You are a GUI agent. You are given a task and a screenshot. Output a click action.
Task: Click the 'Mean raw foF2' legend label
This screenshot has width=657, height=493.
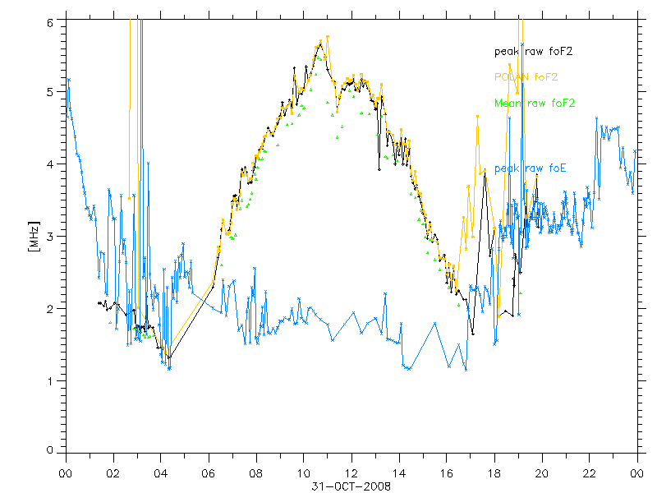[535, 104]
